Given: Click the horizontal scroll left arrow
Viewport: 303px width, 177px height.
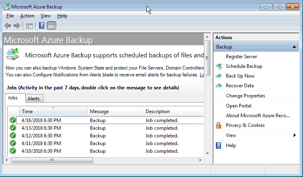Looking at the screenshot, I should tap(6, 160).
